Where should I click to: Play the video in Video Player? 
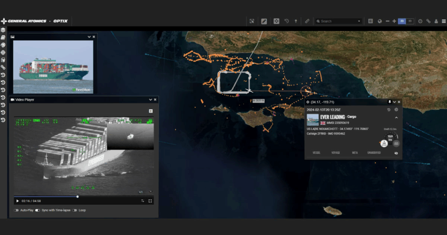[x=17, y=201]
